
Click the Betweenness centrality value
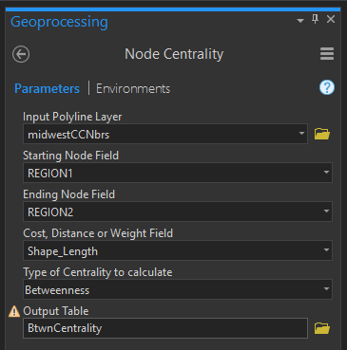point(57,290)
